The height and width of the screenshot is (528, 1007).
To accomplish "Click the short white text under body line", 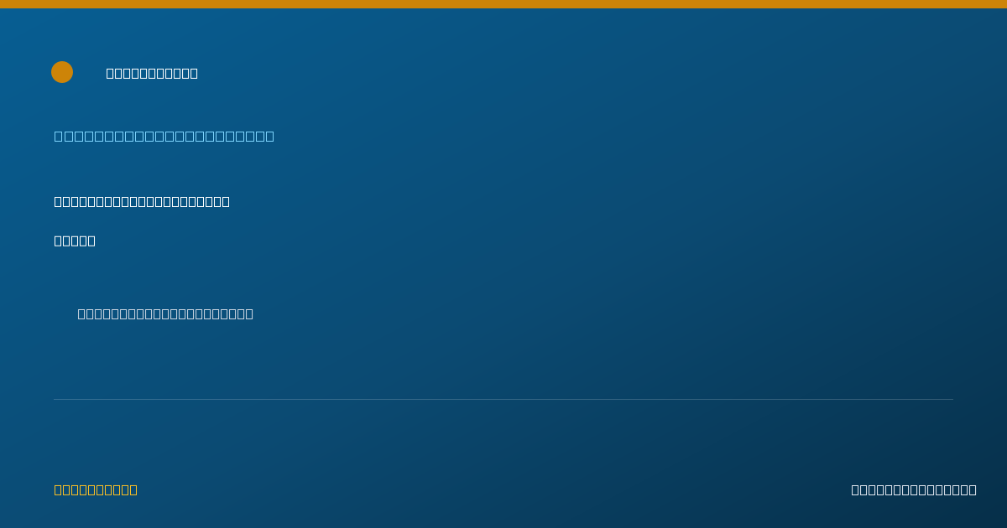I will [75, 241].
